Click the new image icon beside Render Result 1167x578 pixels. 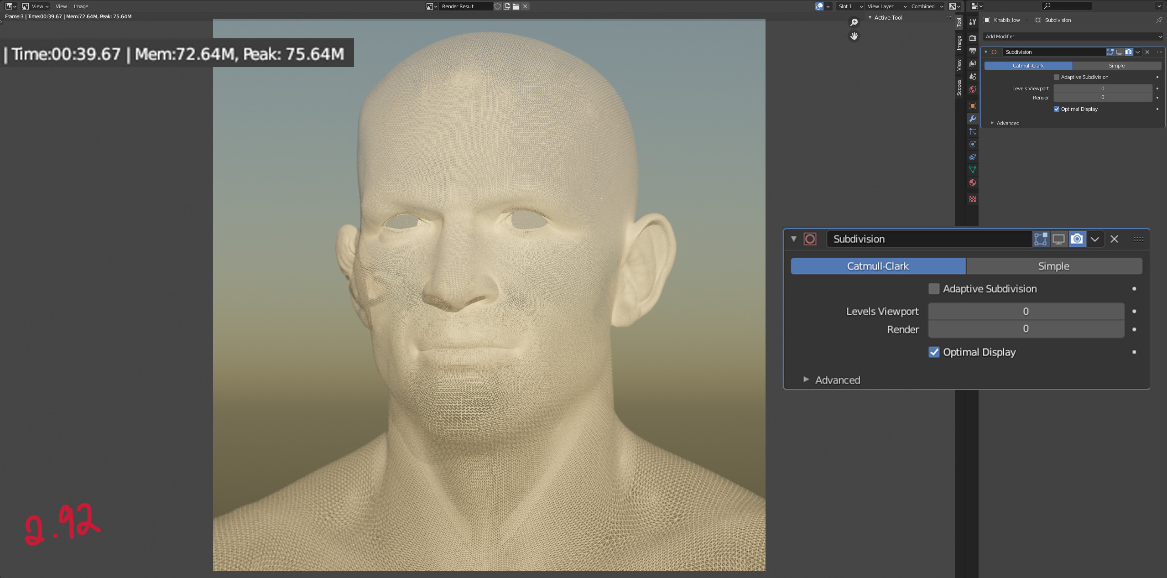pos(507,6)
